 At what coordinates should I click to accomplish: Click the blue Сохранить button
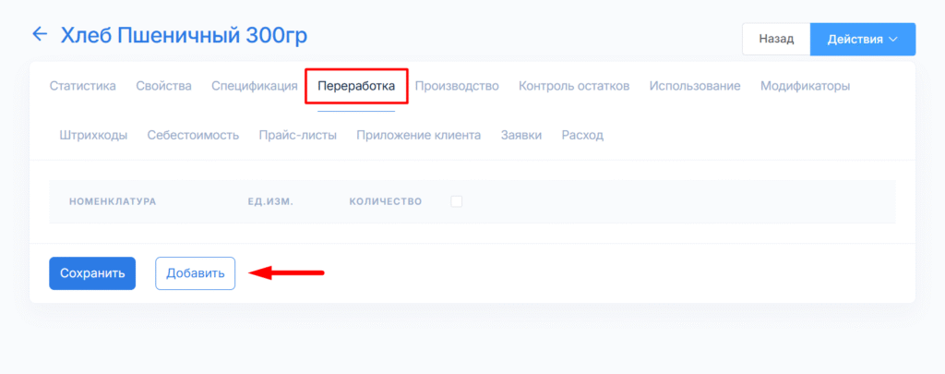[x=92, y=273]
